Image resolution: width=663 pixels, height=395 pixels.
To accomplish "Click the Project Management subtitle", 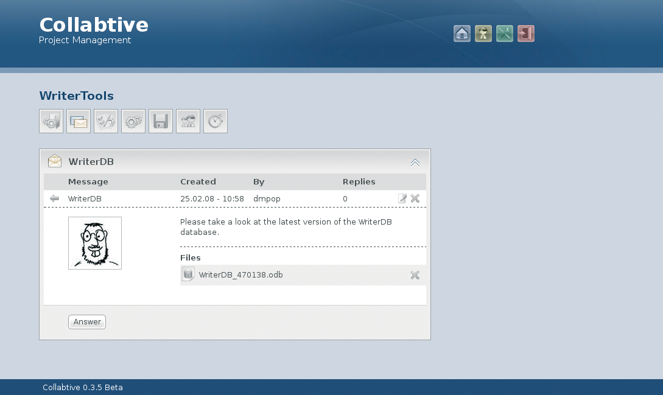I will coord(85,40).
